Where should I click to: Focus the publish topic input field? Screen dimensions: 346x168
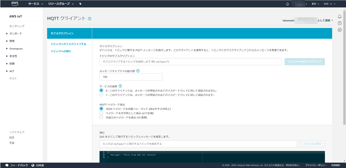pyautogui.click(x=198, y=144)
